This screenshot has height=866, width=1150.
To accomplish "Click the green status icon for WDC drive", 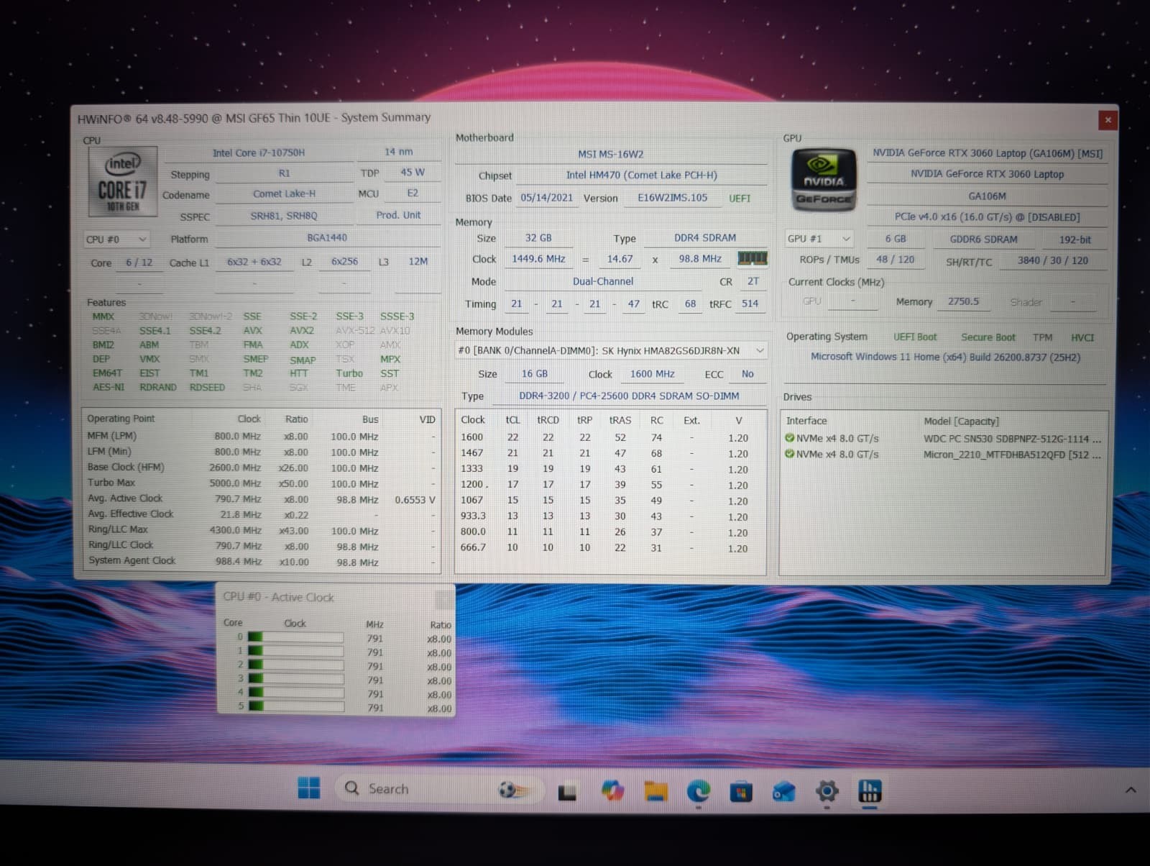I will click(x=790, y=438).
